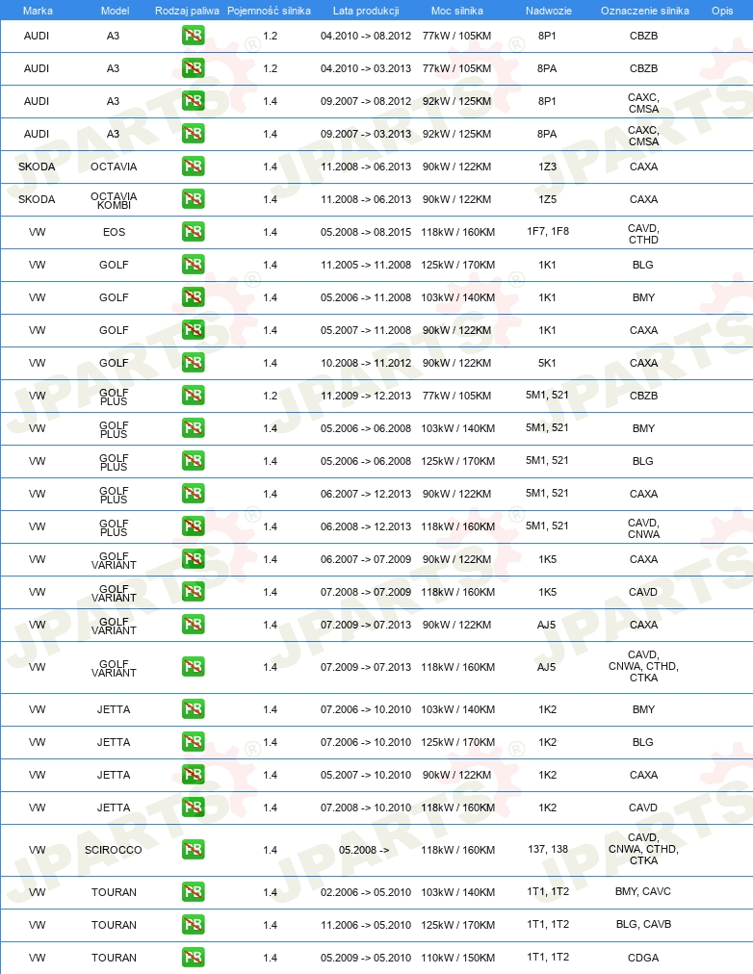Click fuel icon in GOLF 1K1 CAXA row
This screenshot has width=753, height=974.
click(x=194, y=330)
